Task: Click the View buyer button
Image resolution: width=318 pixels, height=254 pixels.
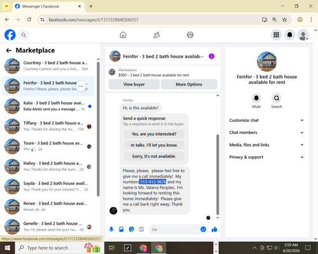Action: (134, 84)
